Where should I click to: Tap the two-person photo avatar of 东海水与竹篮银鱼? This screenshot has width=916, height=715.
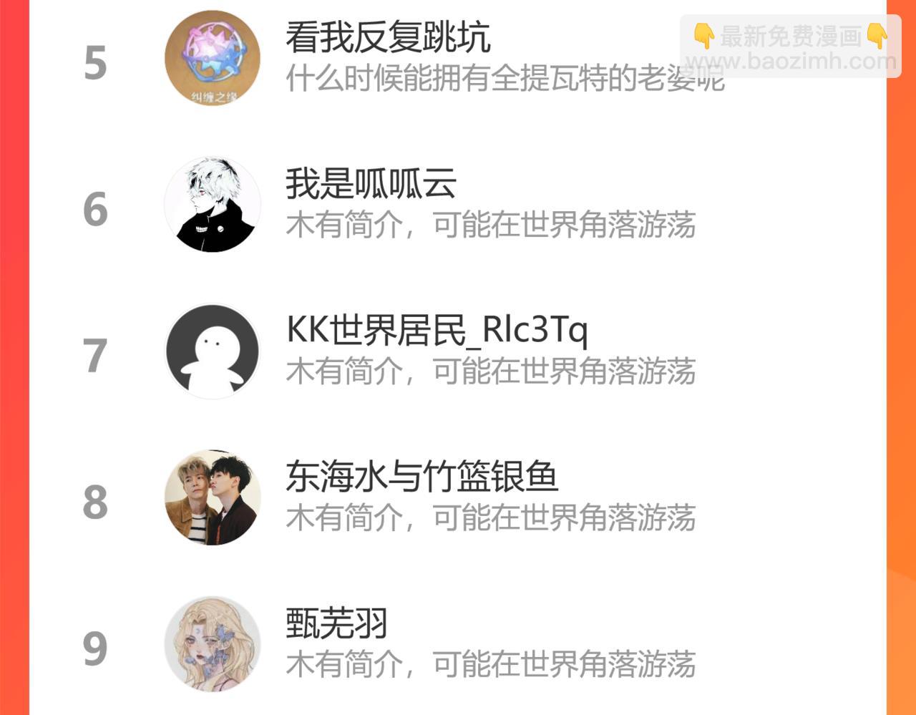coord(213,497)
